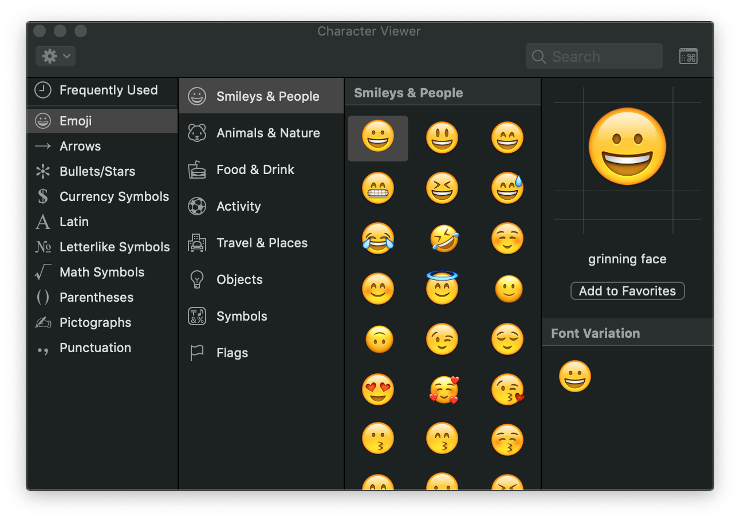Select the heart eyes emoji
Image resolution: width=740 pixels, height=521 pixels.
point(377,389)
